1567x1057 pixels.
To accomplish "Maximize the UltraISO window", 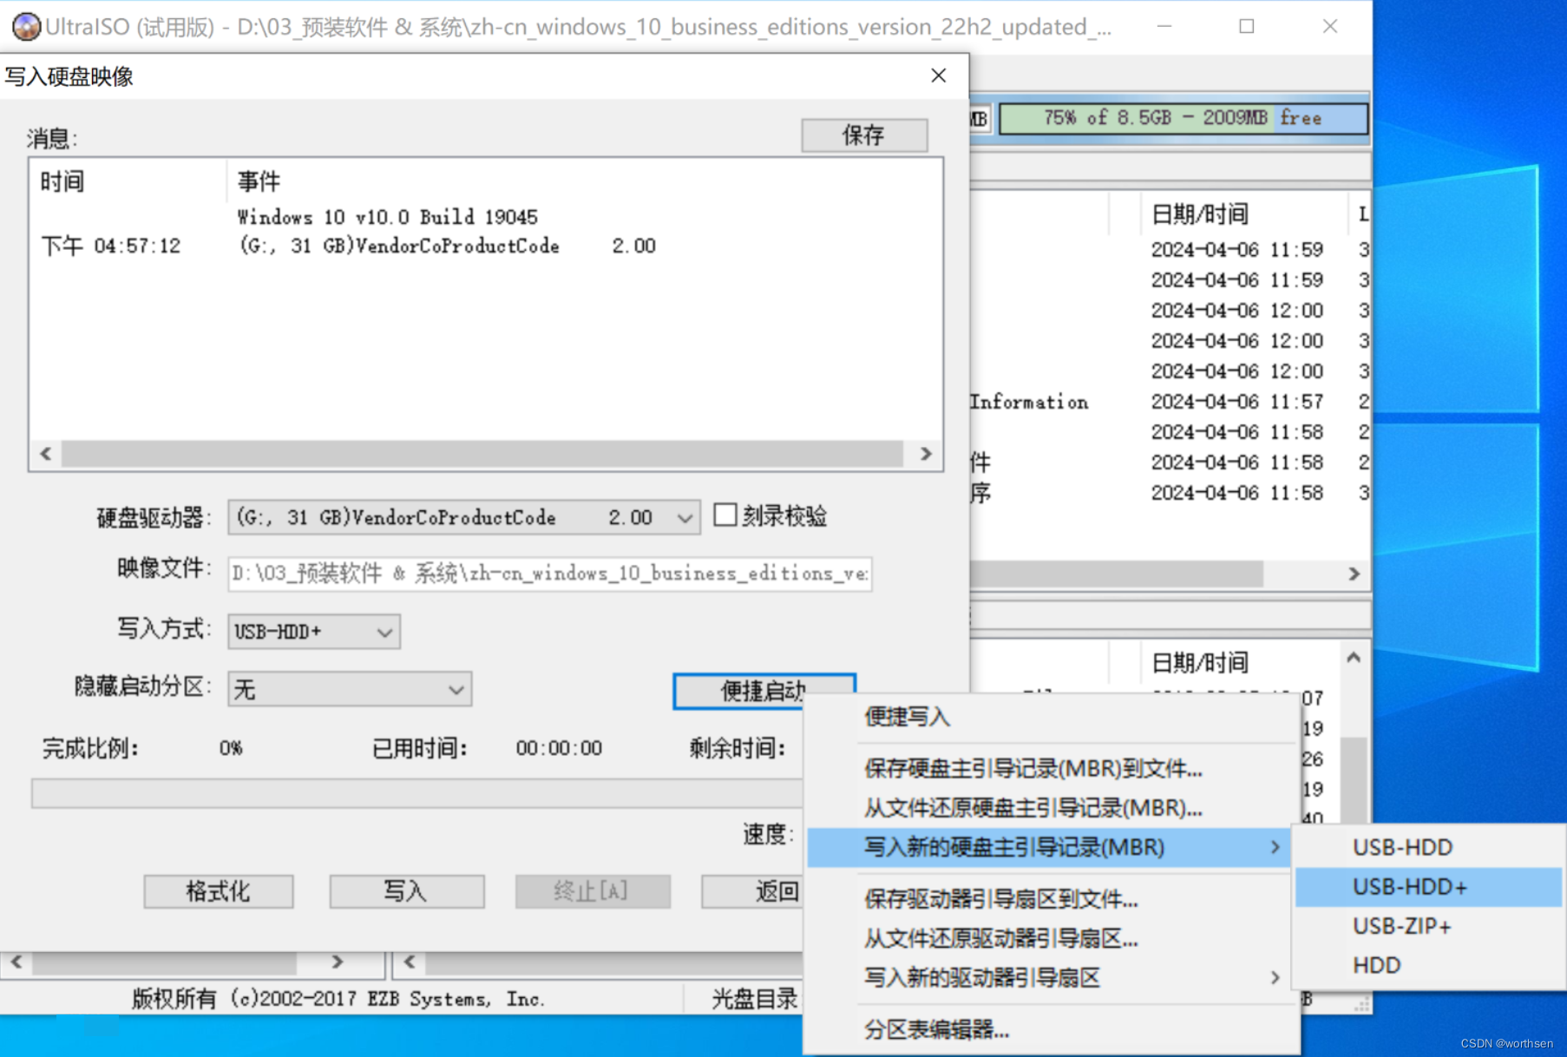I will click(x=1247, y=27).
